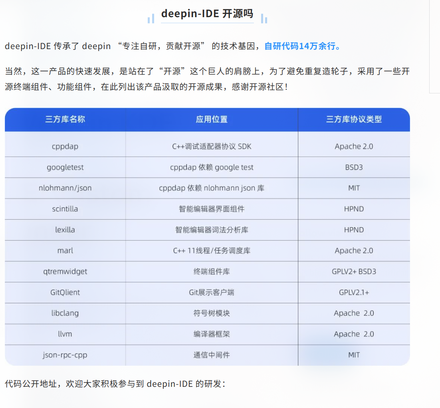This screenshot has width=440, height=408.
Task: Select the 'lexilla' cell
Action: click(x=65, y=230)
